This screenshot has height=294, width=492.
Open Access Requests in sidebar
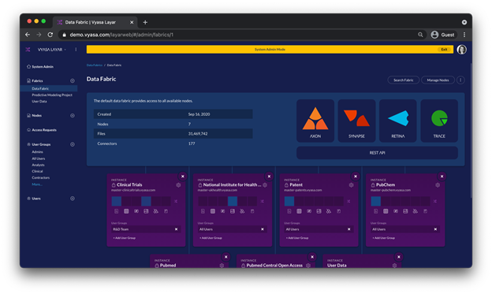(44, 130)
